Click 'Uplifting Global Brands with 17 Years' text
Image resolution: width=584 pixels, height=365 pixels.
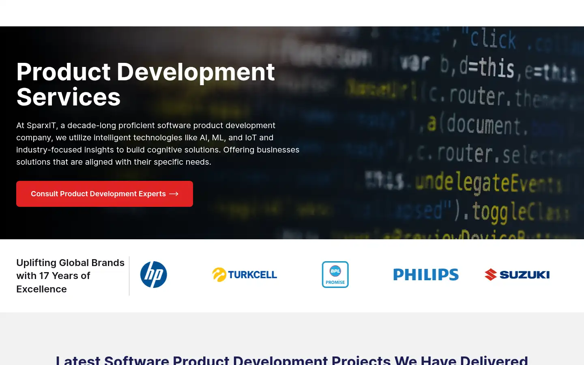click(70, 276)
